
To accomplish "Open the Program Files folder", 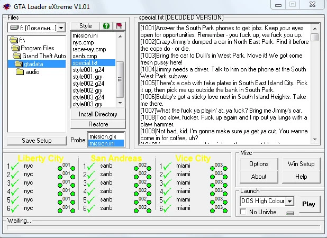I will click(x=33, y=48).
